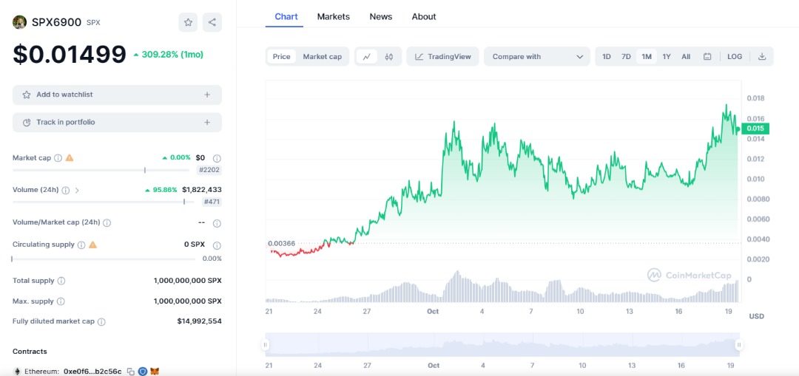
Task: Click the plus icon in Track in portfolio
Action: click(207, 122)
